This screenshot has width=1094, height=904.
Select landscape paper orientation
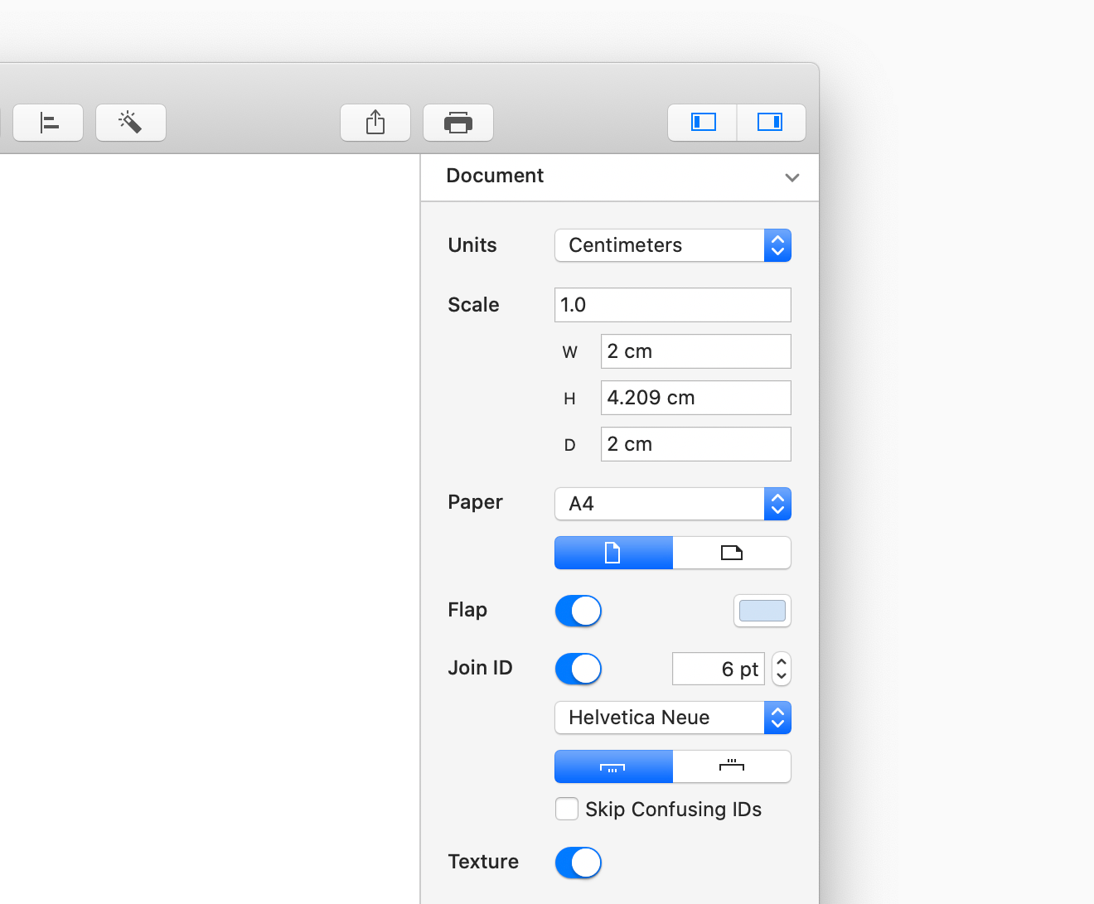pos(732,553)
